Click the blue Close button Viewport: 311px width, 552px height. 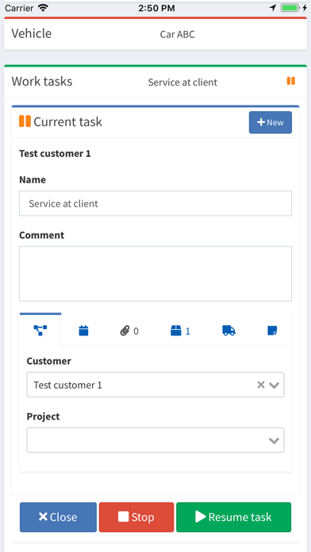tap(58, 517)
